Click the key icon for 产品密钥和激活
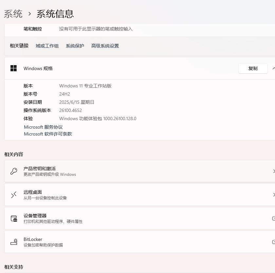The height and width of the screenshot is (273, 275). [x=14, y=171]
